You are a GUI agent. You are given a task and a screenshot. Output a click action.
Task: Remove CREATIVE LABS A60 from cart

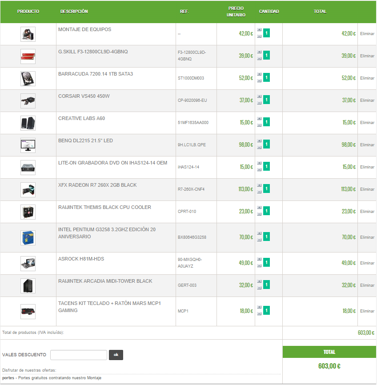click(367, 123)
